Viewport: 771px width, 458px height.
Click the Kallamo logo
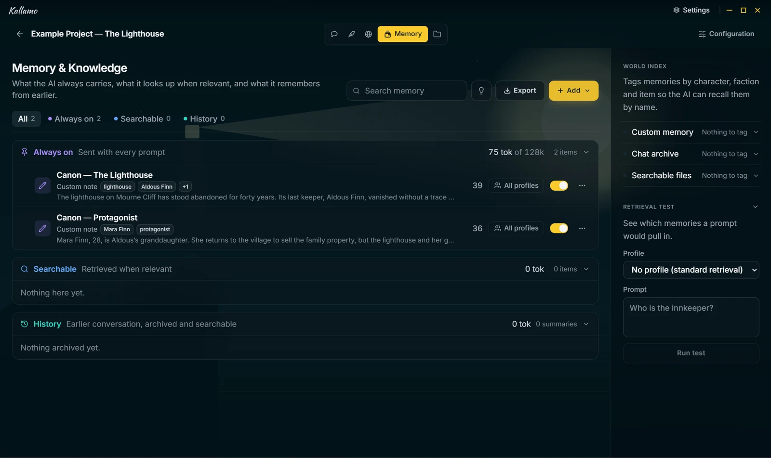(x=23, y=10)
